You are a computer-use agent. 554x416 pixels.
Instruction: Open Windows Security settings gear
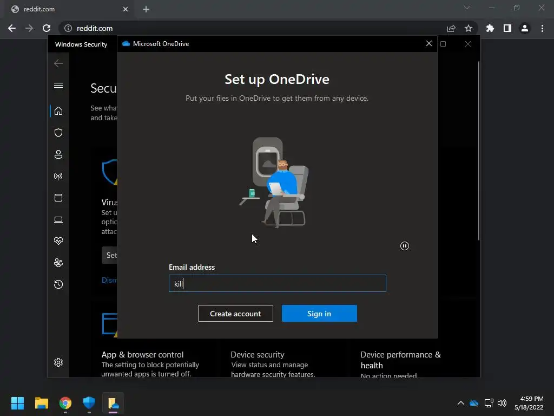tap(58, 362)
